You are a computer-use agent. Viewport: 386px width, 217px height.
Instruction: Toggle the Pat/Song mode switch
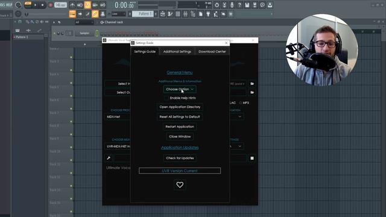point(28,5)
